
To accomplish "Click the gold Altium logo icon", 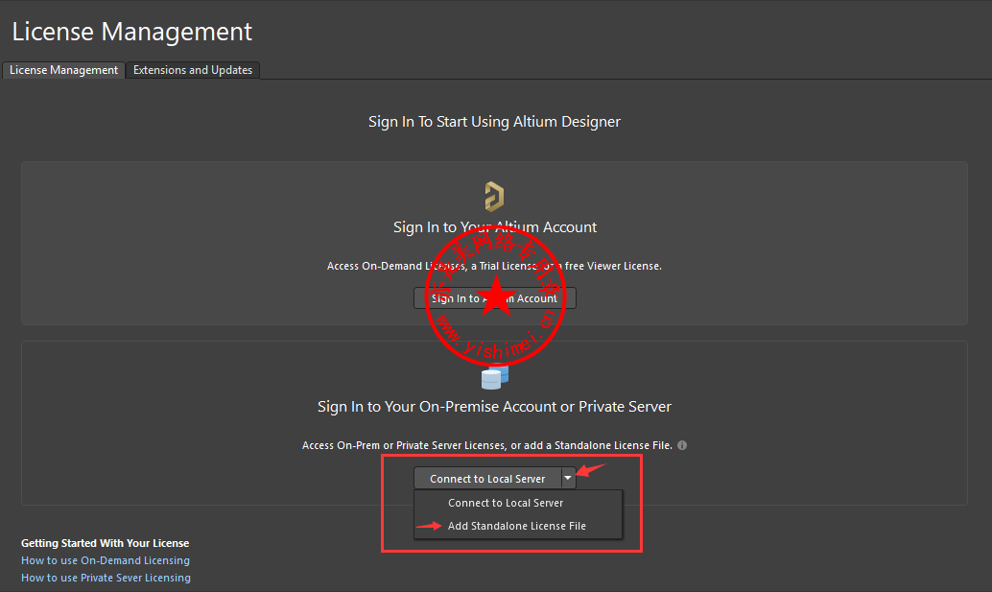I will [494, 196].
